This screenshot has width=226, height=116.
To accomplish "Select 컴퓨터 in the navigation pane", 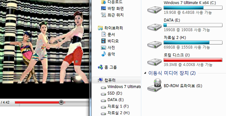I will 110,80.
